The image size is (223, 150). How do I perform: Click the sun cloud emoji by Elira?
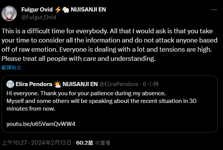tap(57, 84)
